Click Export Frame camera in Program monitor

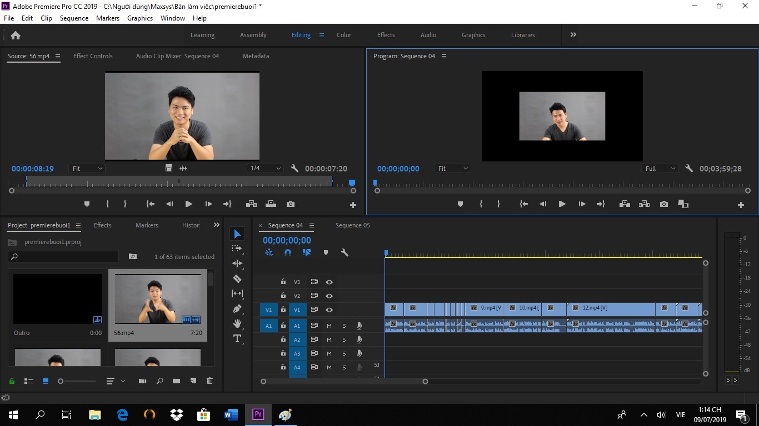tap(664, 204)
